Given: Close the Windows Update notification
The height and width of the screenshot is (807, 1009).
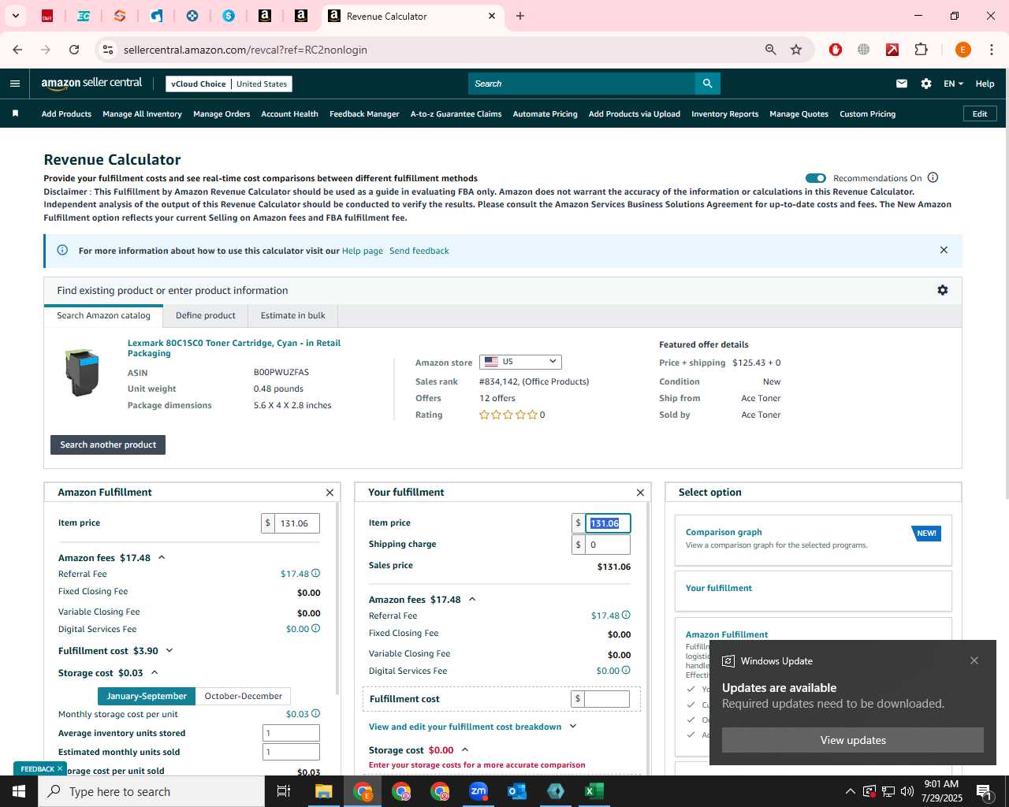Looking at the screenshot, I should click(x=974, y=660).
